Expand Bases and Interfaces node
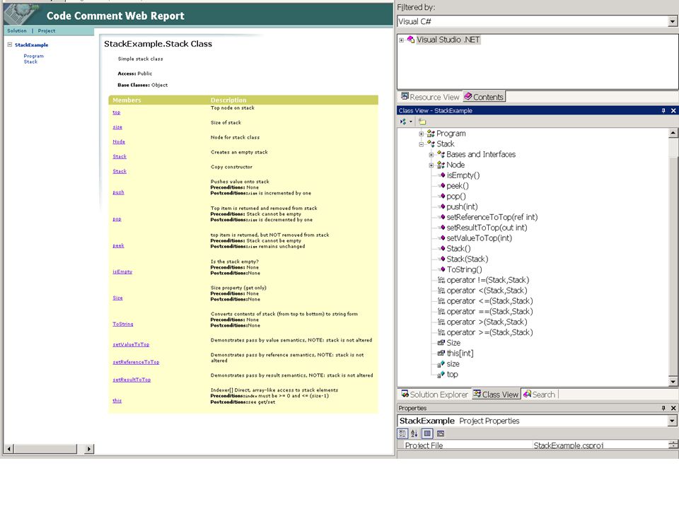The height and width of the screenshot is (509, 679). 431,155
